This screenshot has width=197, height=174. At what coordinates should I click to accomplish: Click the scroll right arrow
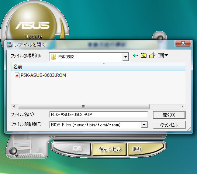[182, 106]
